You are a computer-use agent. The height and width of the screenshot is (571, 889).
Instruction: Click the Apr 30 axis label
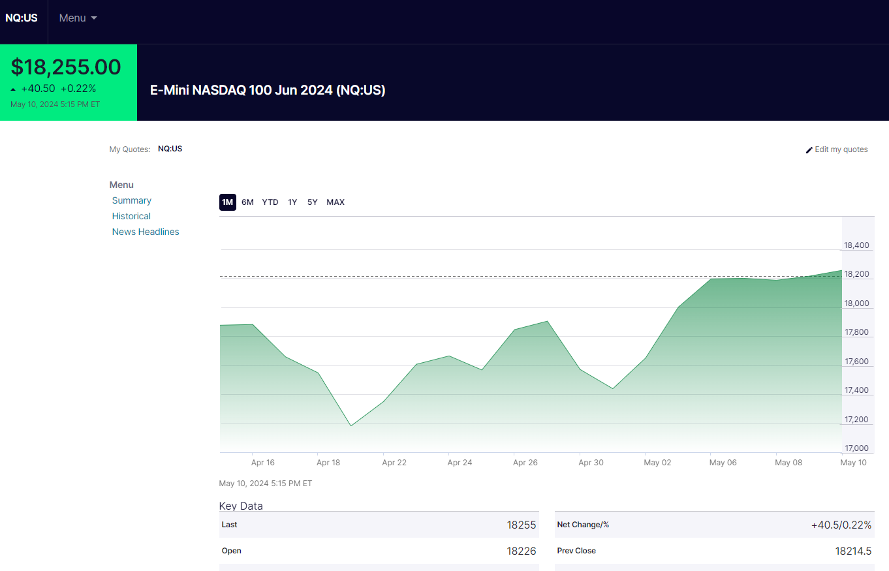tap(591, 463)
